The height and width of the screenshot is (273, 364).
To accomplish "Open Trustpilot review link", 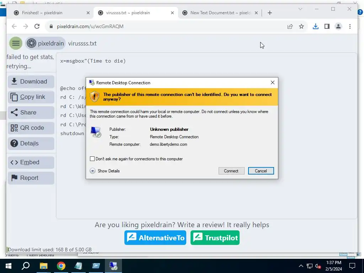I will click(x=215, y=238).
